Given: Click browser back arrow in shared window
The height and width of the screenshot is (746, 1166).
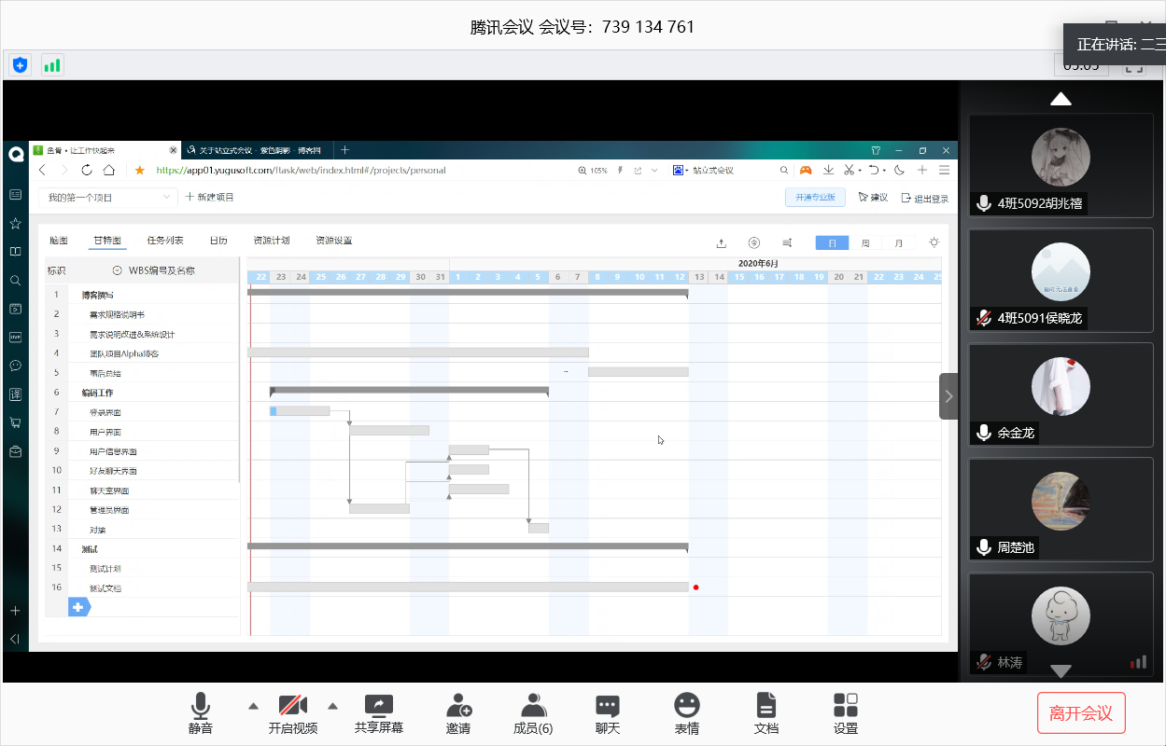Looking at the screenshot, I should (43, 170).
